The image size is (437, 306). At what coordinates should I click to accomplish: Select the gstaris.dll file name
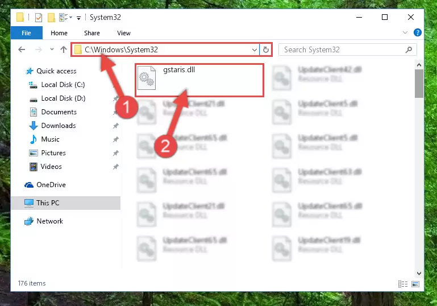[179, 70]
